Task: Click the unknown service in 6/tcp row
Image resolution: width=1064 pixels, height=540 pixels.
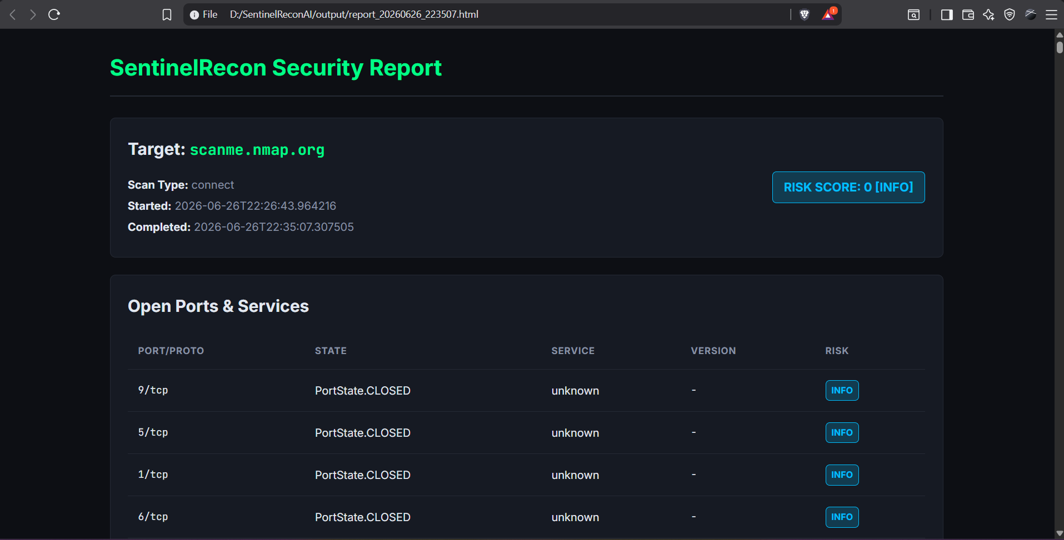Action: [x=575, y=517]
